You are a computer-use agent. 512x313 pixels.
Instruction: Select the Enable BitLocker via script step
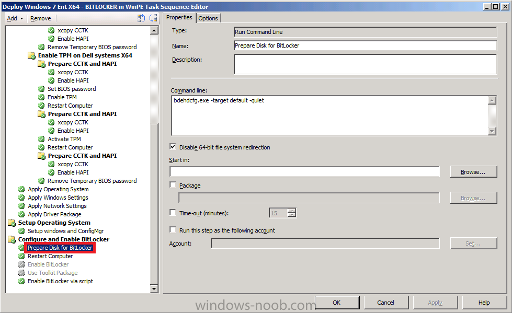[x=61, y=281]
